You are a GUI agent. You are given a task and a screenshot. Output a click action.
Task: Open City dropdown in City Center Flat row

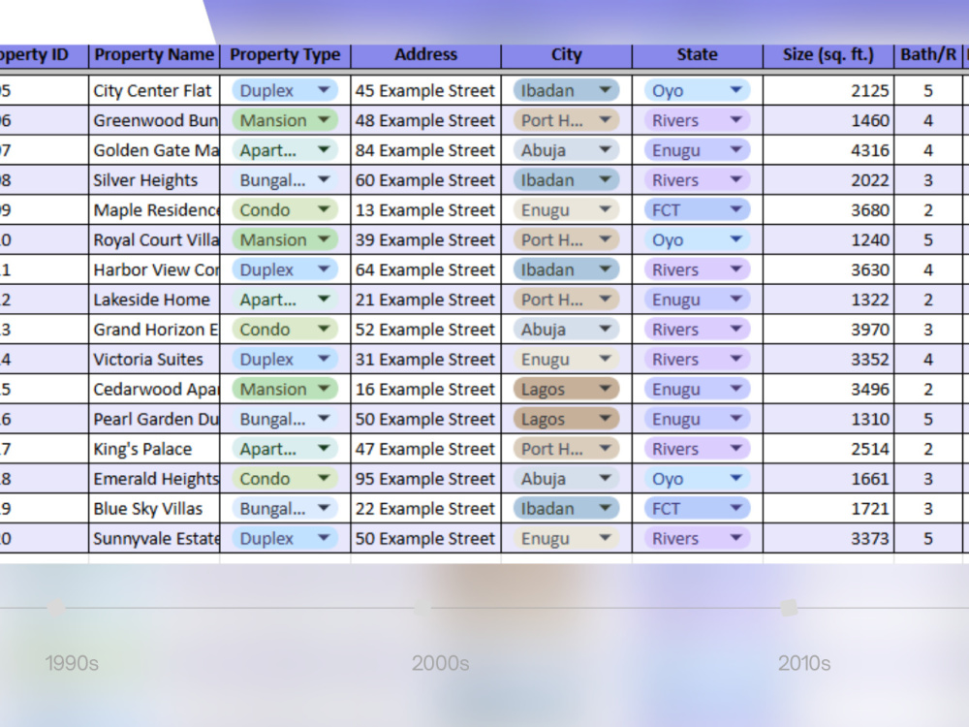(566, 91)
